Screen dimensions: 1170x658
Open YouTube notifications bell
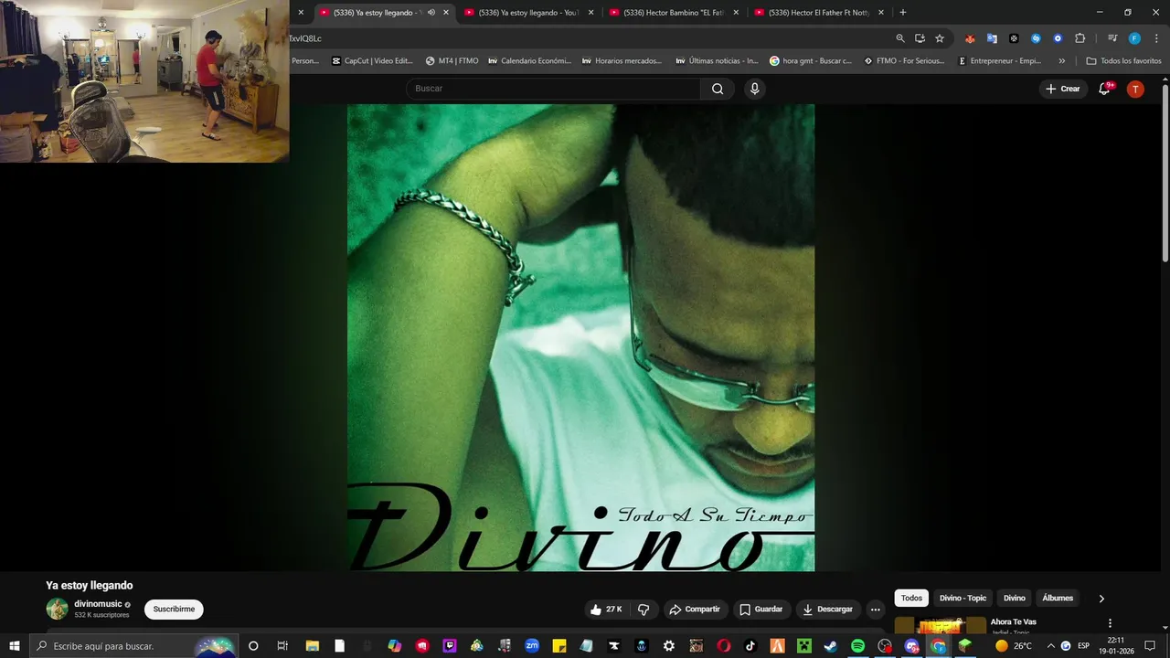coord(1104,89)
